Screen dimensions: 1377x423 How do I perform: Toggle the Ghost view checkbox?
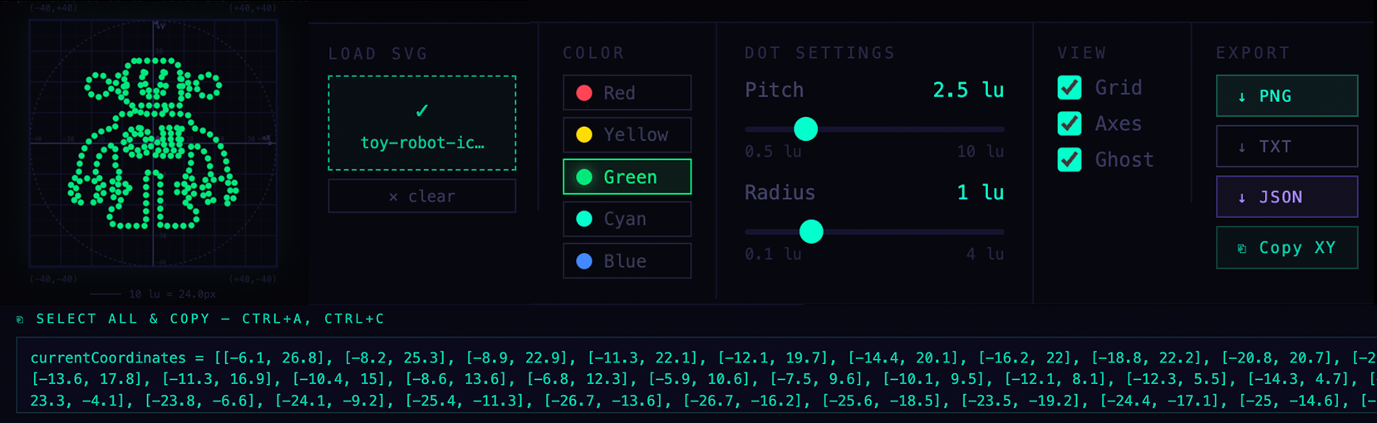(1070, 159)
